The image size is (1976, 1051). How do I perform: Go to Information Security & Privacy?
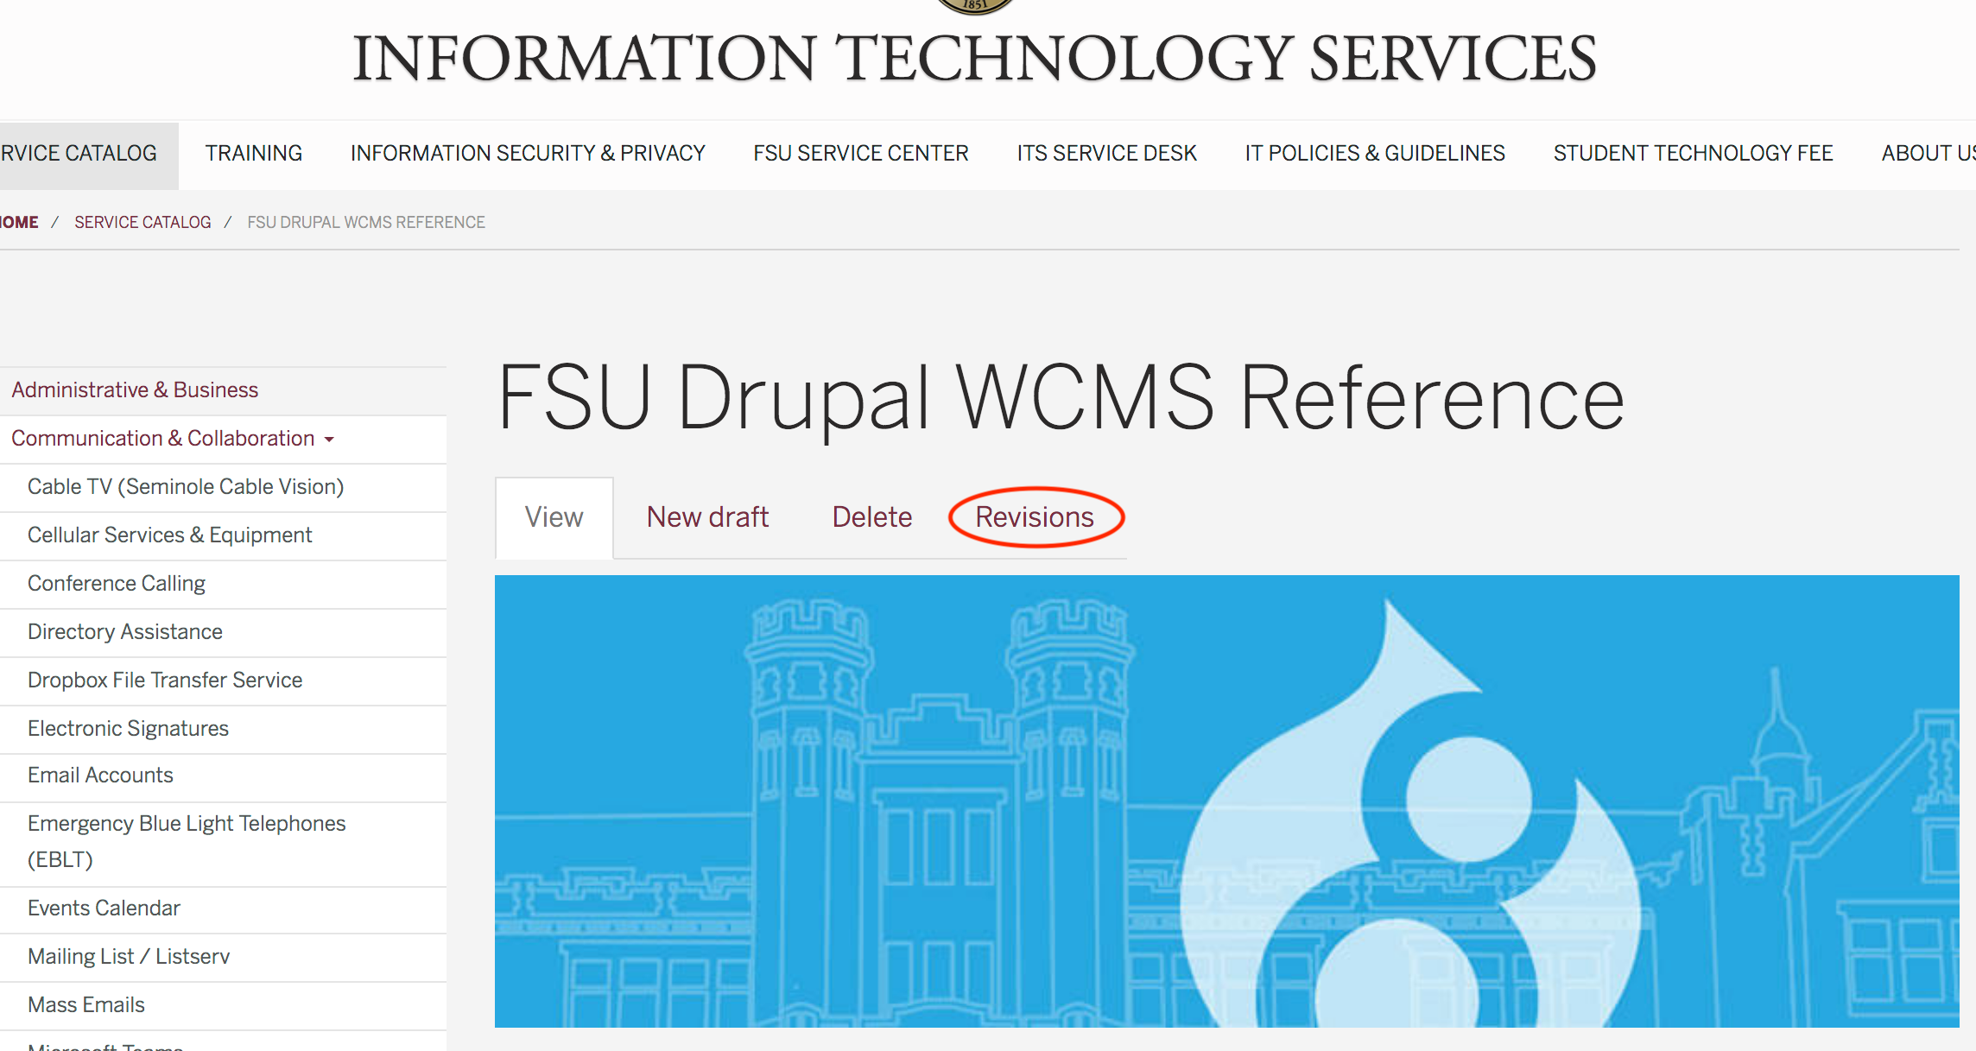pos(528,154)
